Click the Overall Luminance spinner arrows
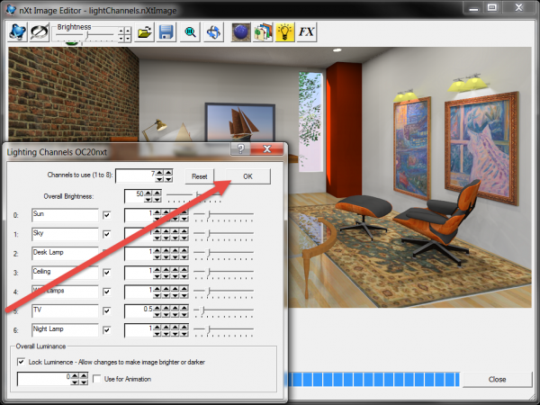The width and height of the screenshot is (540, 405). click(x=79, y=379)
